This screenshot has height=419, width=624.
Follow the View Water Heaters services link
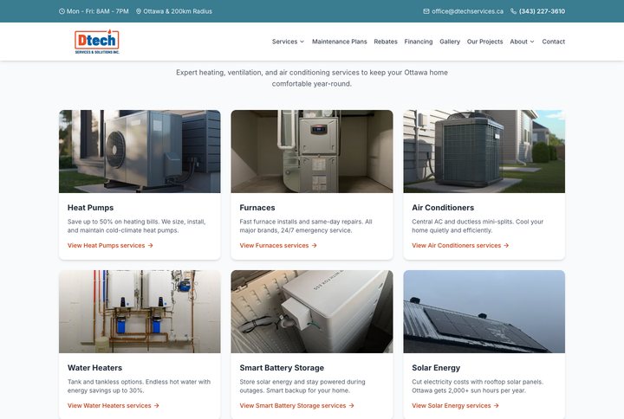pos(114,406)
